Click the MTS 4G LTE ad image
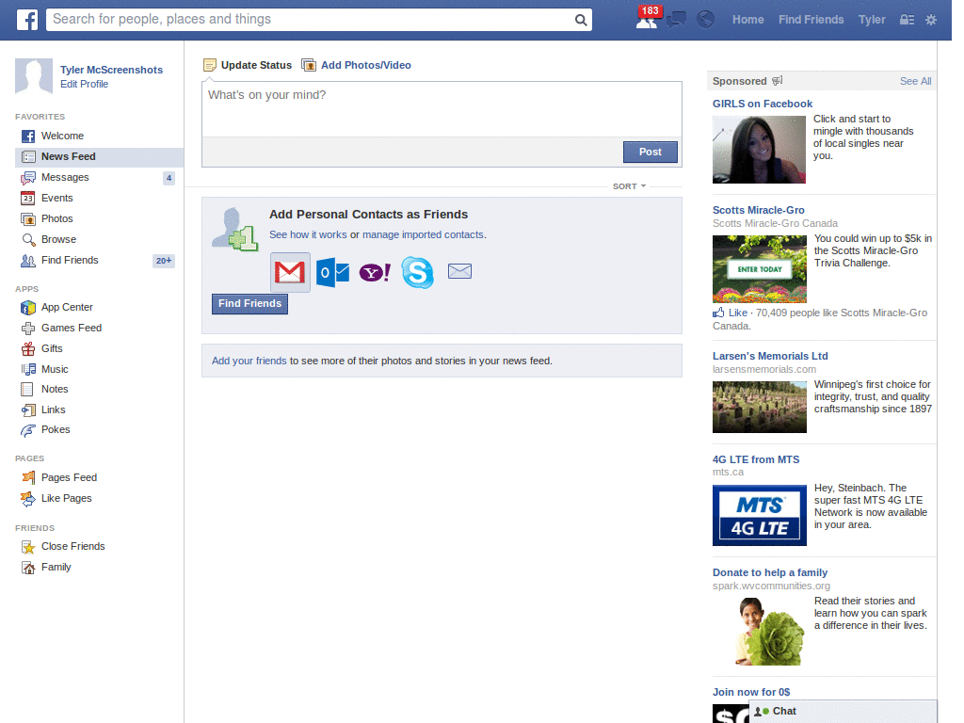The height and width of the screenshot is (723, 964). (x=760, y=515)
